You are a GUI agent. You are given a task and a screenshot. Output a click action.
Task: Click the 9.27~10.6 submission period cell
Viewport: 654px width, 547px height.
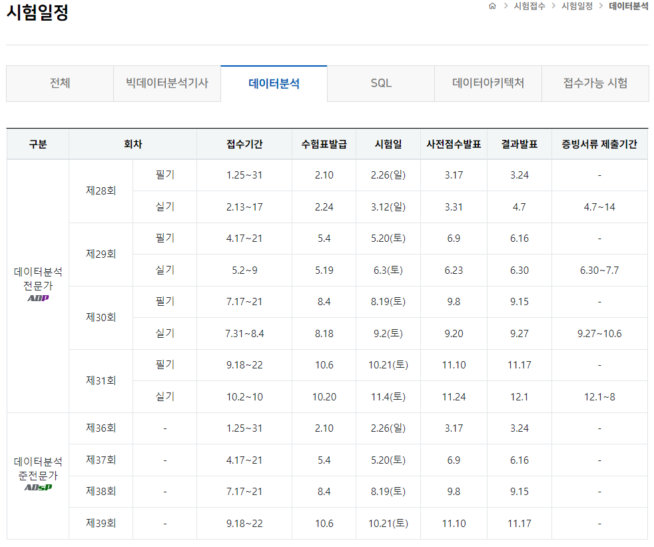click(599, 334)
